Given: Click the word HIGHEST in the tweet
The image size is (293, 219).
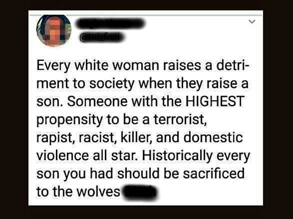Looking at the screenshot, I should 215,101.
